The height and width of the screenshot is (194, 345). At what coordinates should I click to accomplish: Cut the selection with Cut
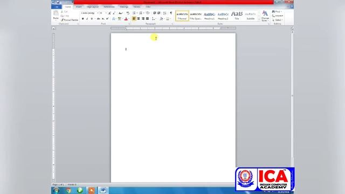click(x=64, y=12)
